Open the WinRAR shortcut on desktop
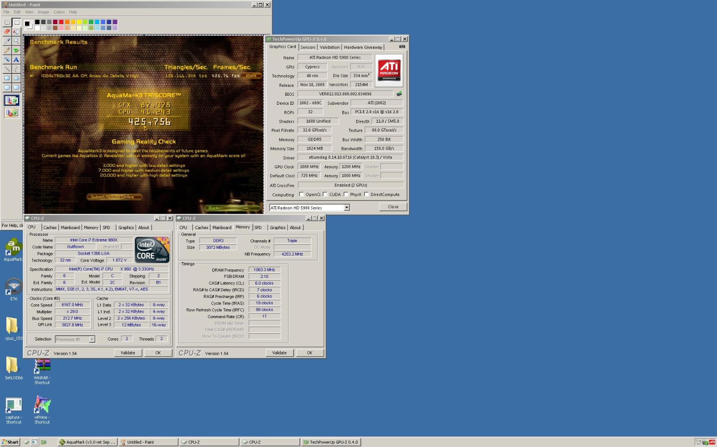 coord(42,370)
